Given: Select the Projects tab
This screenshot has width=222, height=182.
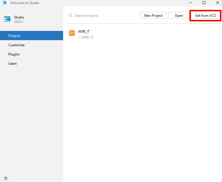Looking at the screenshot, I should tap(14, 36).
